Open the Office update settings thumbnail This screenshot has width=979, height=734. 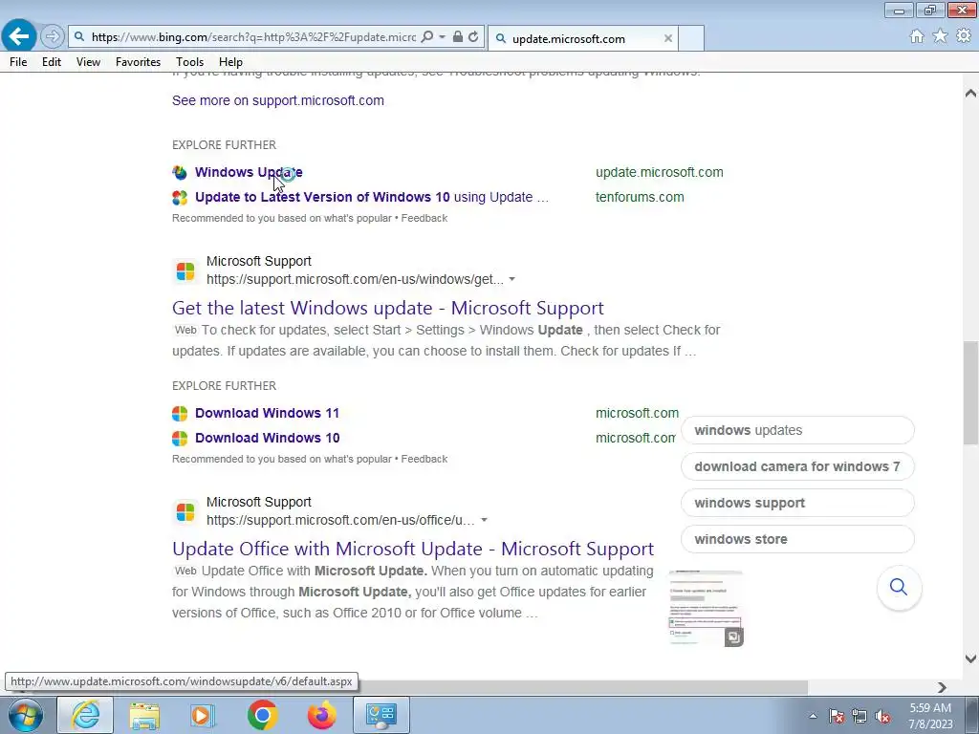(706, 608)
